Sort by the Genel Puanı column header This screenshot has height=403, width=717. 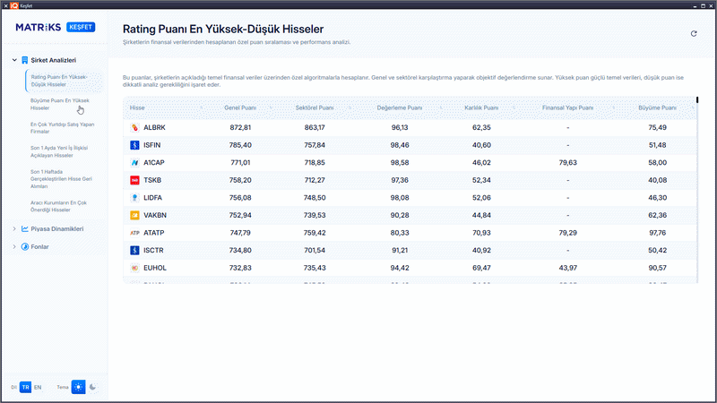239,108
